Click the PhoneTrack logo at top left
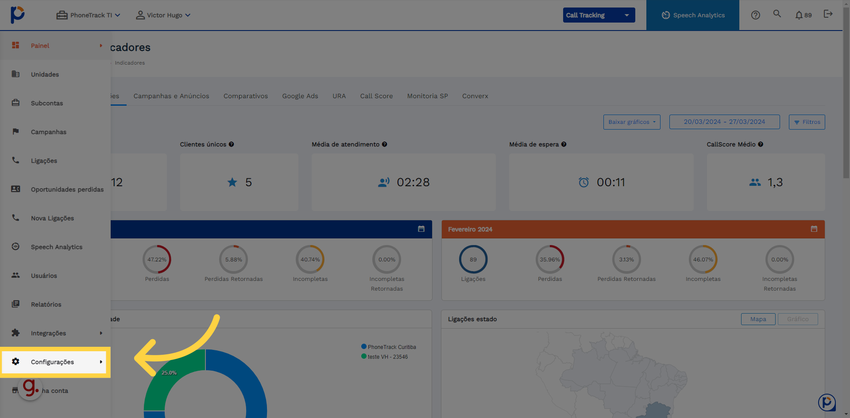This screenshot has width=850, height=418. (18, 15)
